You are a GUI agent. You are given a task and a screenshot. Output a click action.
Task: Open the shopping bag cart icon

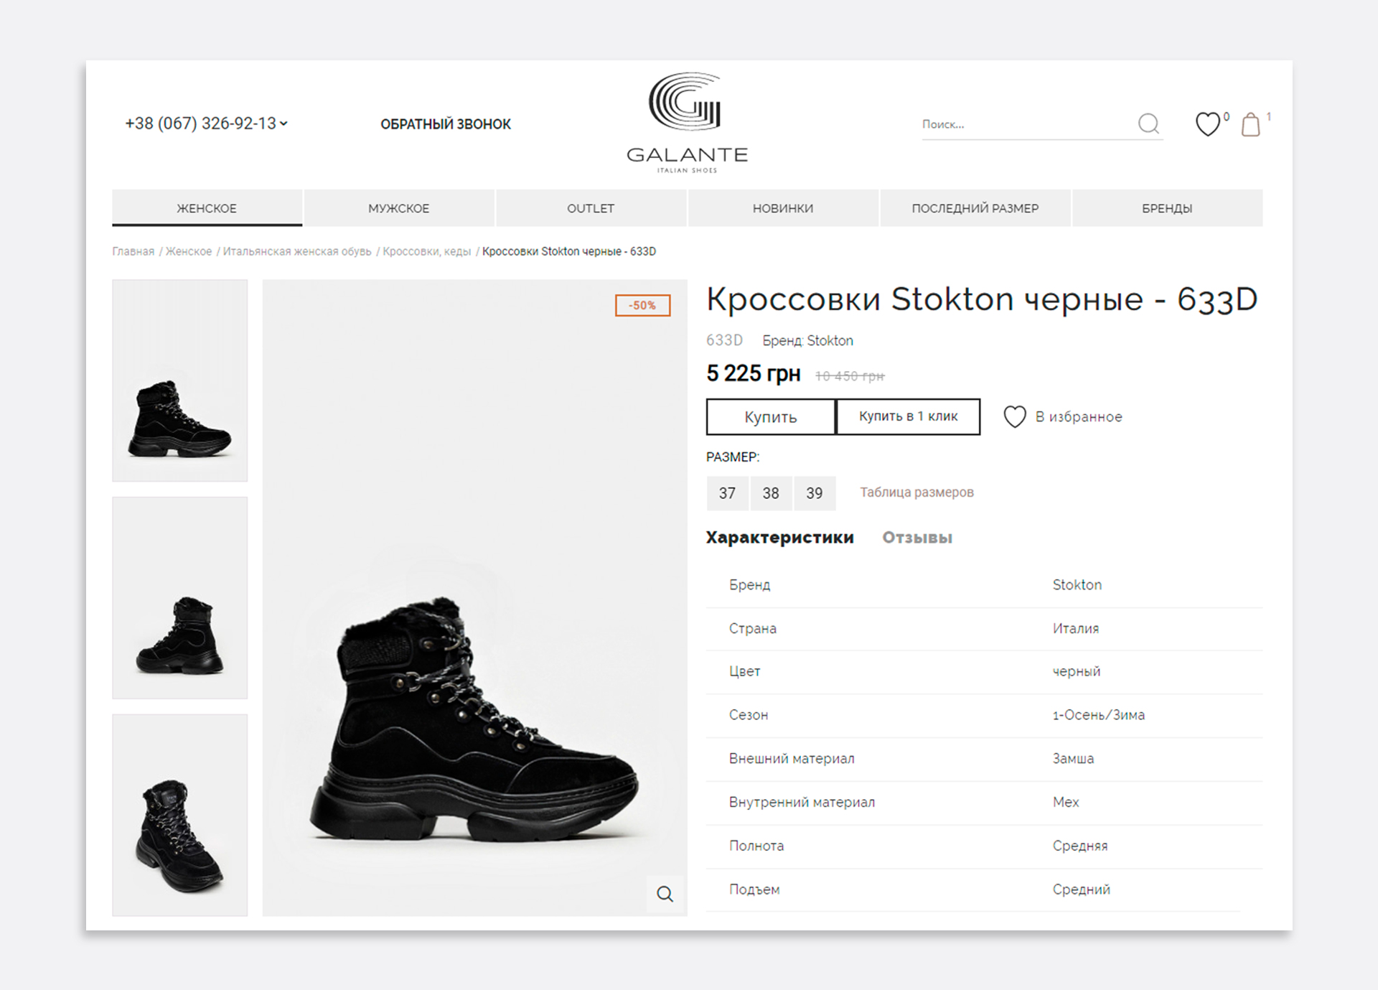pos(1251,125)
